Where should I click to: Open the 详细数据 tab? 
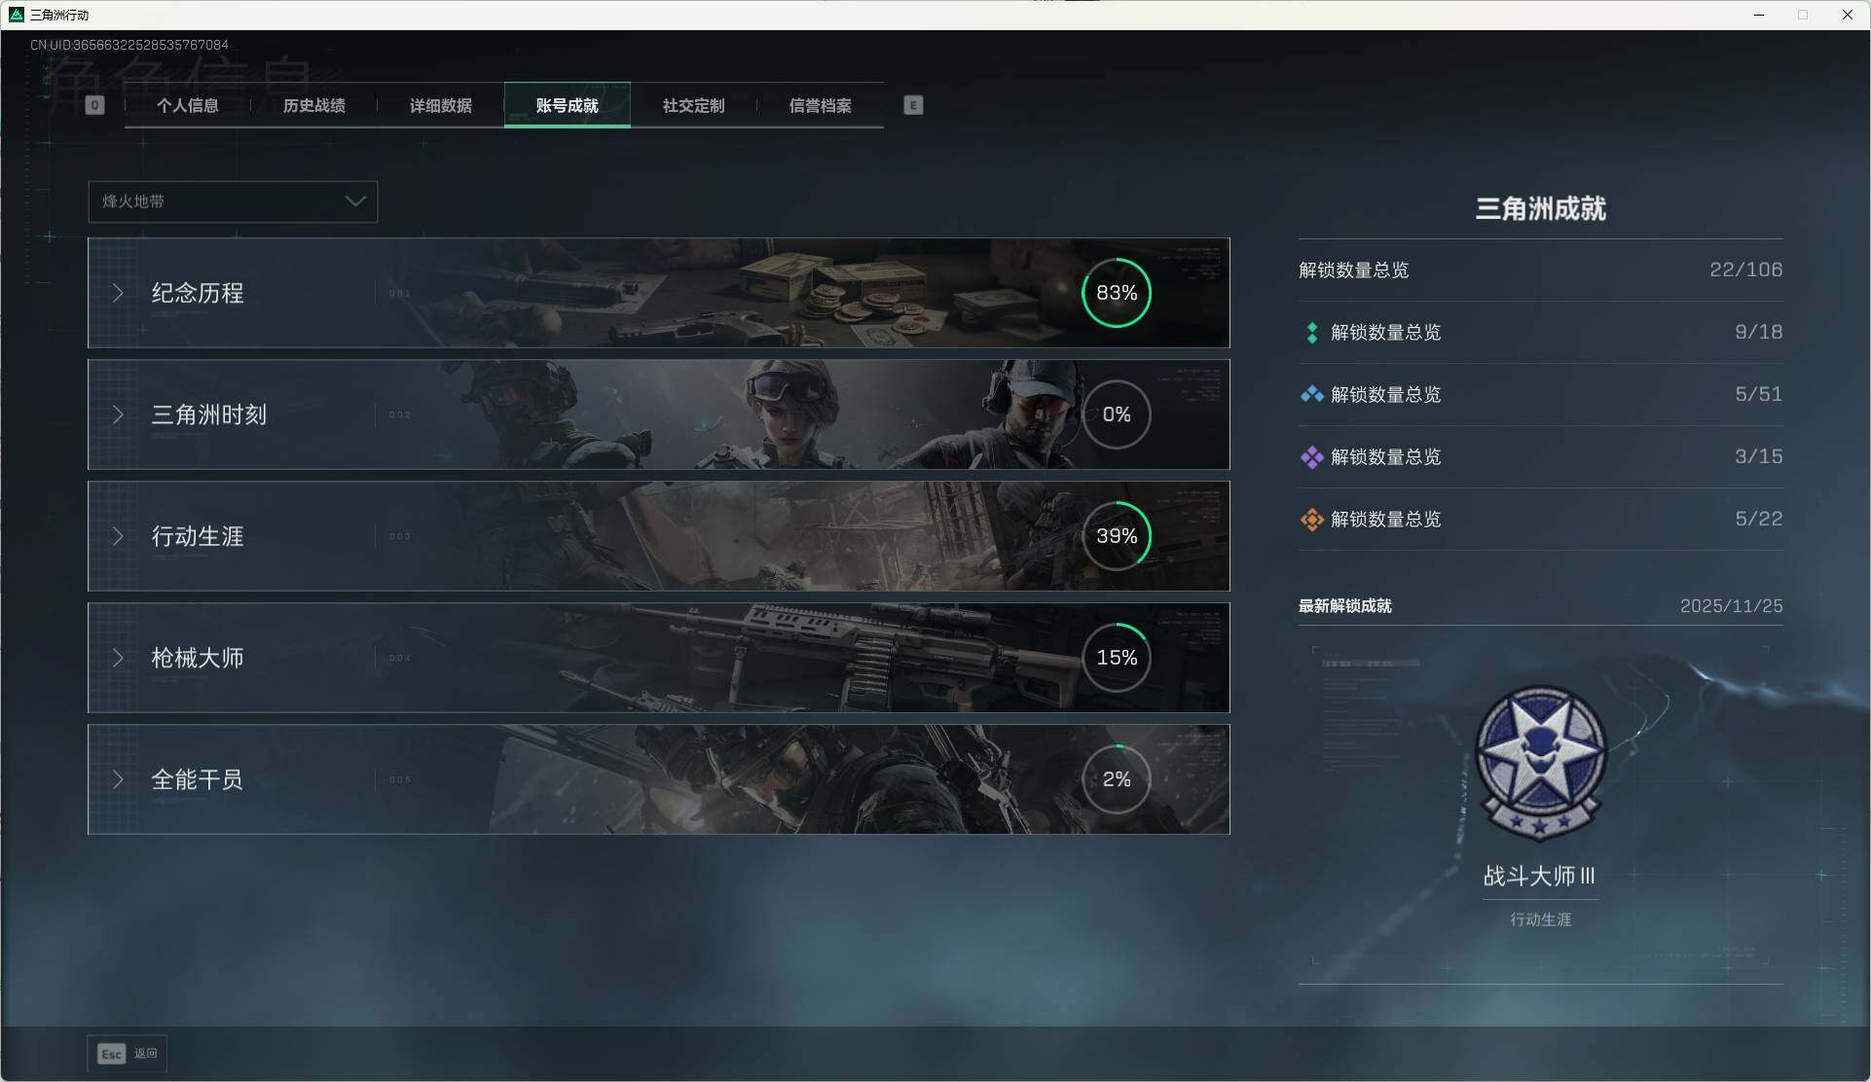pos(441,105)
